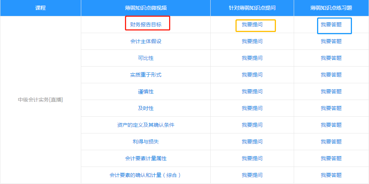The image size is (369, 184).
Task: Open the 会计主体假设 video link
Action: [146, 41]
